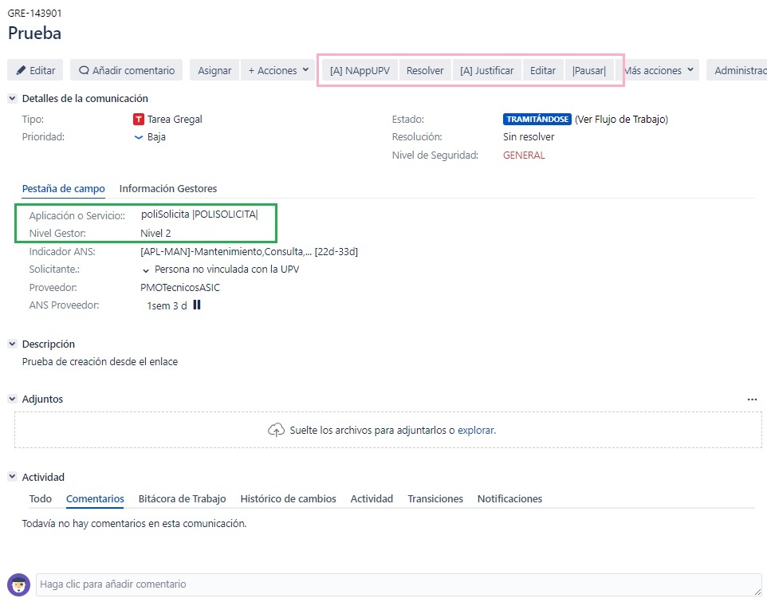Open the Más acciones dropdown
767x610 pixels.
click(659, 70)
